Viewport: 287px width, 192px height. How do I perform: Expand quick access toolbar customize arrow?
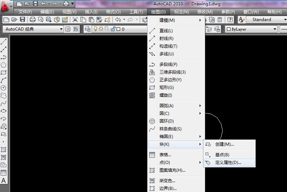[72, 4]
